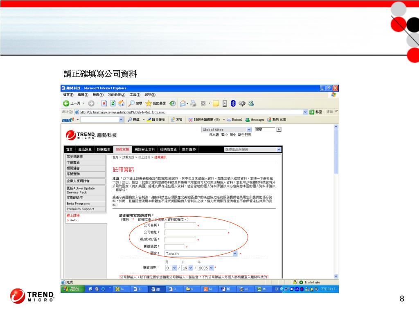Click the msn butterfly logo
The height and width of the screenshot is (314, 419).
tap(68, 120)
